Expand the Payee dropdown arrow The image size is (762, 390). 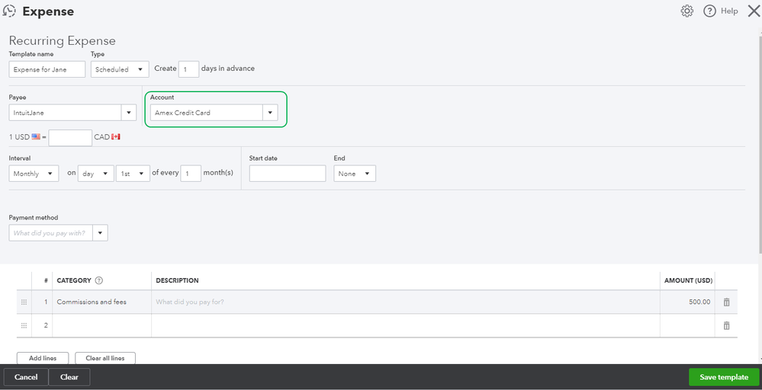128,113
